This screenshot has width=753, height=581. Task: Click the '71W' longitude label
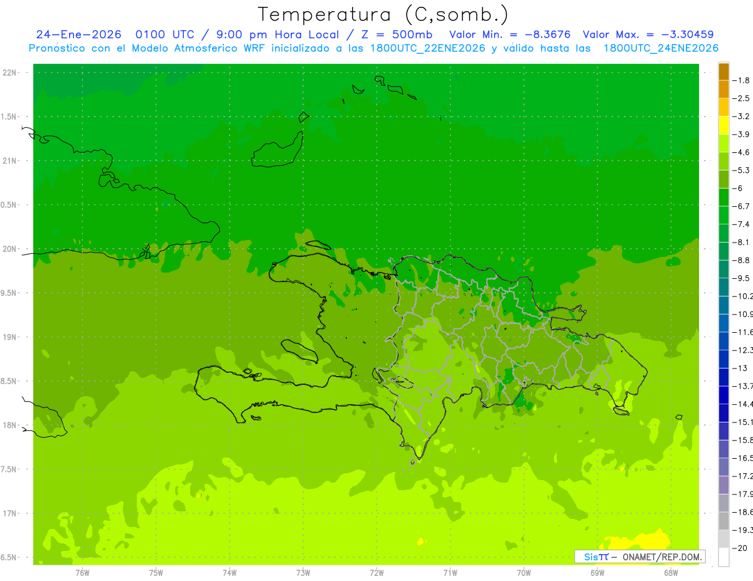[x=450, y=572]
